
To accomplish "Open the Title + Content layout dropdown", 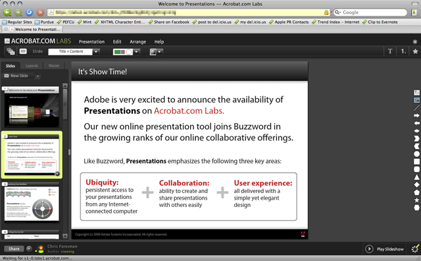I will (x=97, y=51).
